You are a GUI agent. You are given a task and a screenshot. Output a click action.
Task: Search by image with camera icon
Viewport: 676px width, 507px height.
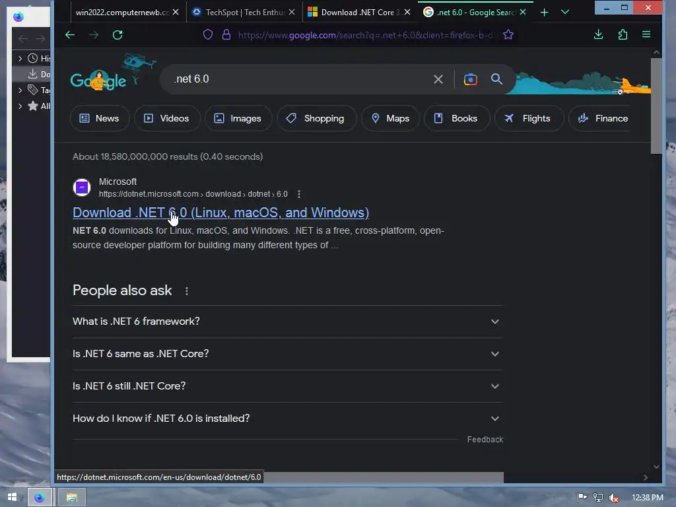pos(470,79)
